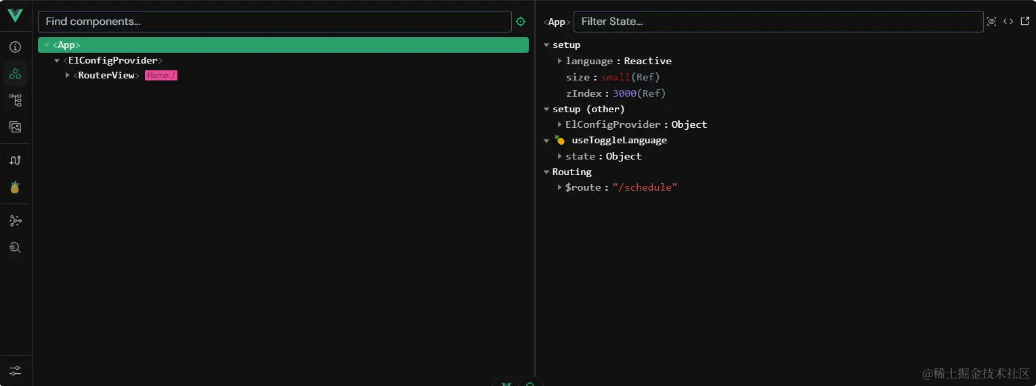
Task: Open the Graph view
Action: pyautogui.click(x=15, y=221)
